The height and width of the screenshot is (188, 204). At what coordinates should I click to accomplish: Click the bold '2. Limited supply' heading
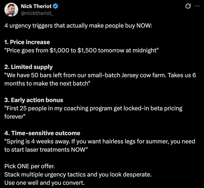pos(28,67)
